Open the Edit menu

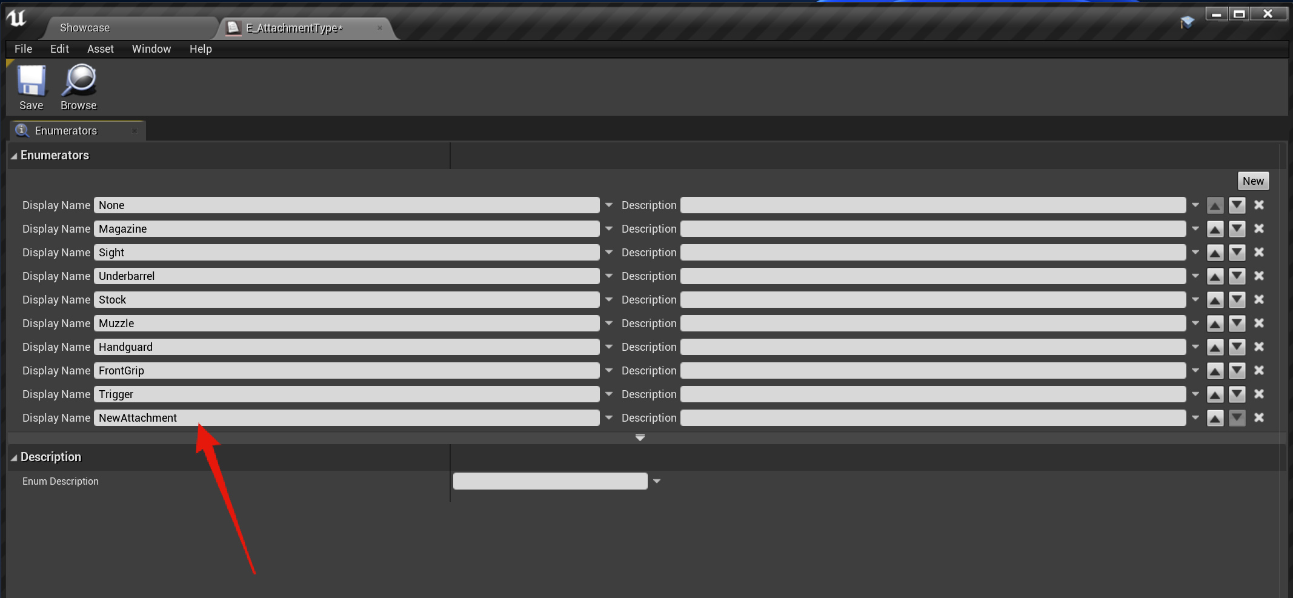click(x=59, y=49)
